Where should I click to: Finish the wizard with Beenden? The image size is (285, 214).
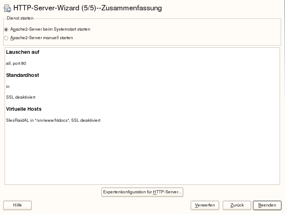pyautogui.click(x=267, y=205)
